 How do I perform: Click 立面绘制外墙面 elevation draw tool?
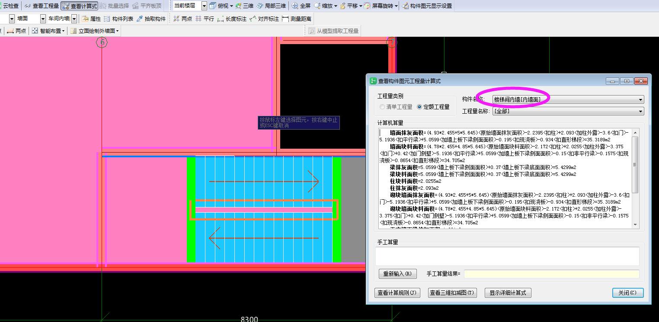point(94,31)
